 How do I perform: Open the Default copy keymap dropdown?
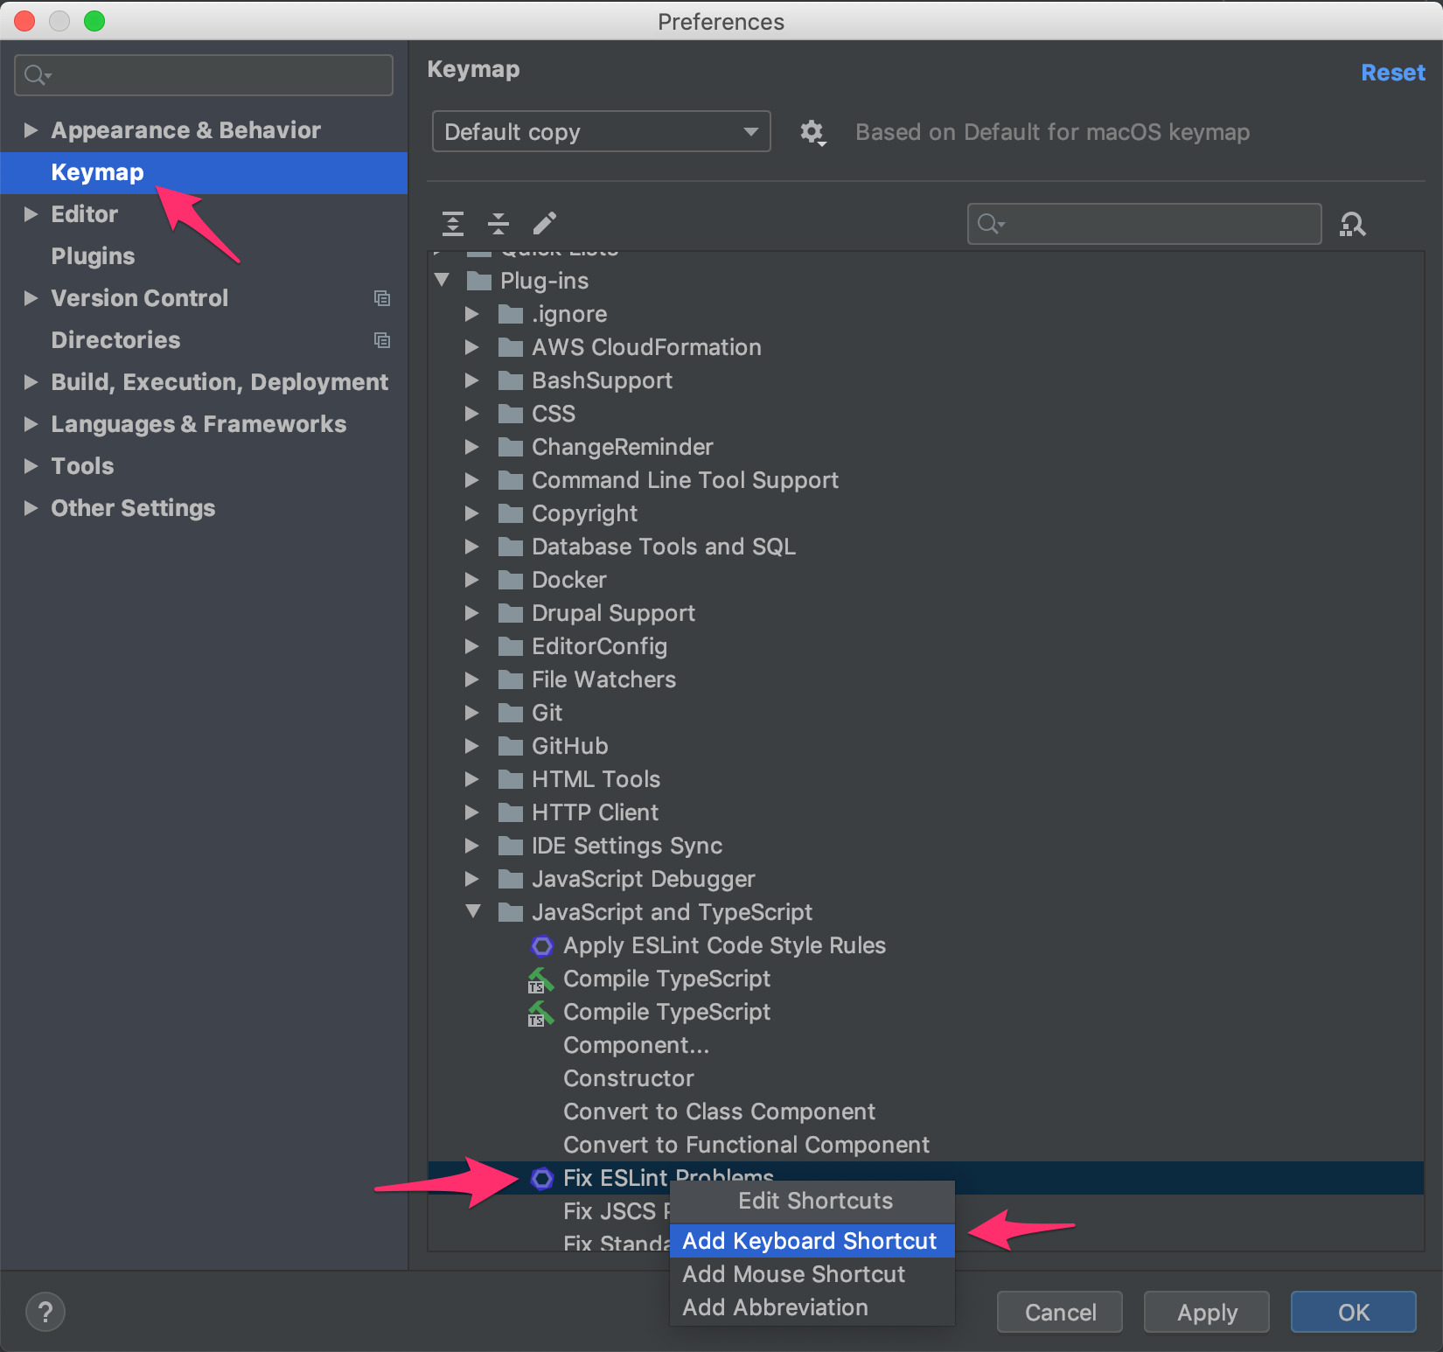click(x=601, y=132)
